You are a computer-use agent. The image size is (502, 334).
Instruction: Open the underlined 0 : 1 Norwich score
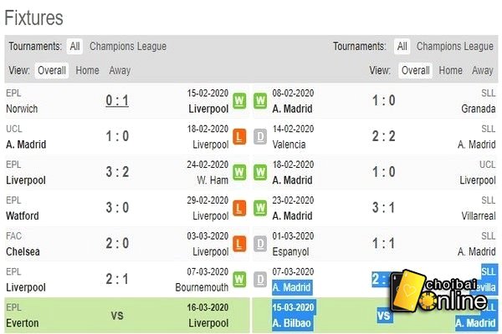[x=117, y=101]
